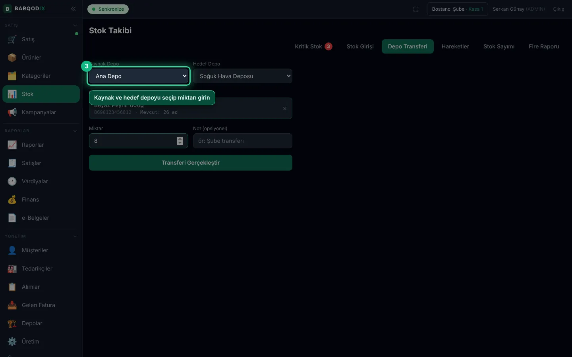The image size is (572, 357).
Task: Open the Vardiyalar clock icon
Action: coord(12,181)
